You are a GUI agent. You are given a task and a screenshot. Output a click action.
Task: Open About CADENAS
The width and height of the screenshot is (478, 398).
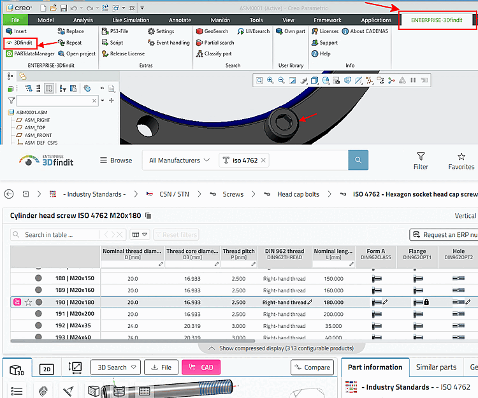point(365,31)
